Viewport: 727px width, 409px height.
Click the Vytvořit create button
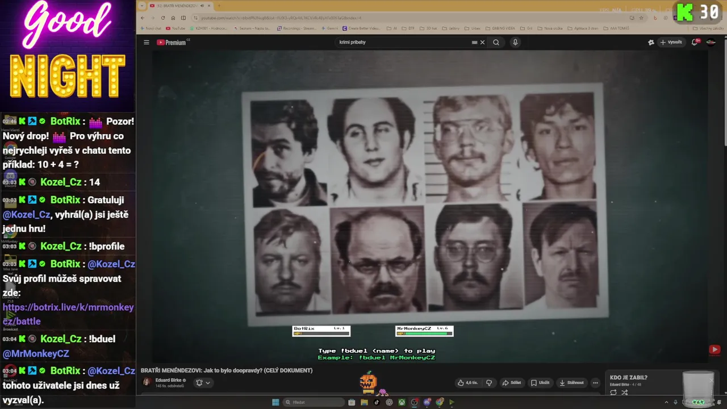[x=671, y=42]
